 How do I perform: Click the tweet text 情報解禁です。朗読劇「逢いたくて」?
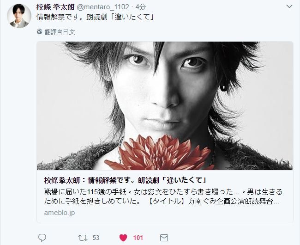click(x=95, y=17)
